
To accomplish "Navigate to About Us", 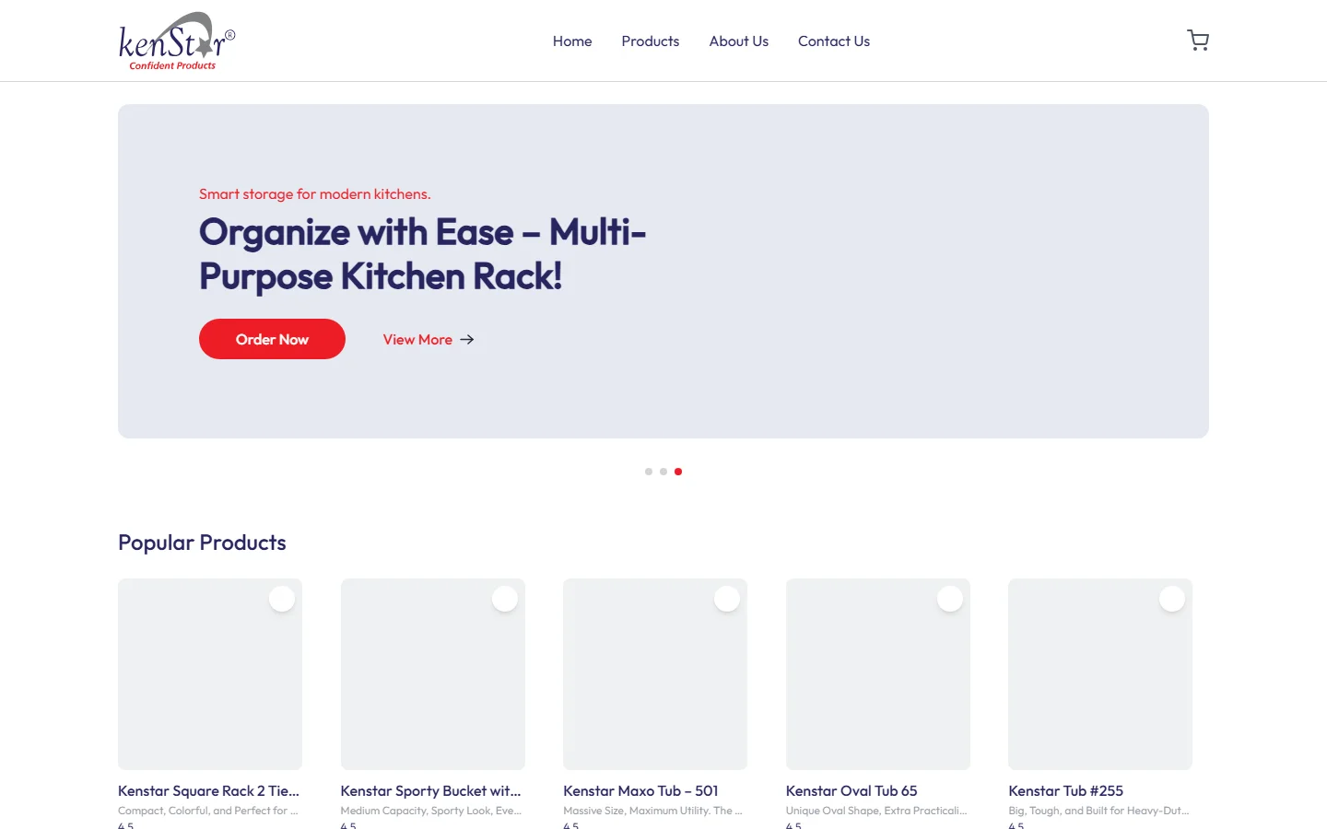I will (x=739, y=41).
